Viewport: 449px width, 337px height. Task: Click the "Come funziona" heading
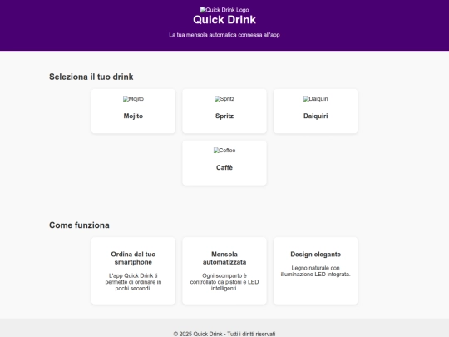click(x=79, y=225)
